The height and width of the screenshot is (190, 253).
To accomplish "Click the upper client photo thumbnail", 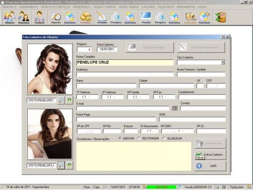I will click(50, 69).
